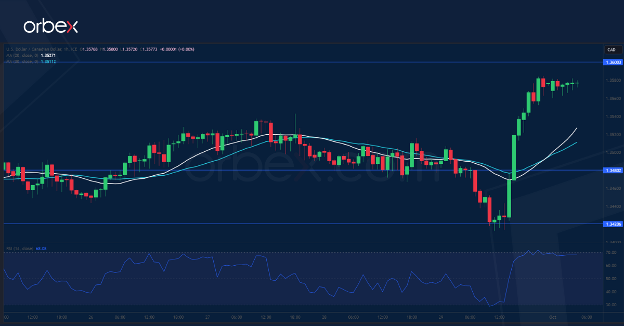
Task: Select the 1.34802 price level label
Action: click(x=612, y=170)
